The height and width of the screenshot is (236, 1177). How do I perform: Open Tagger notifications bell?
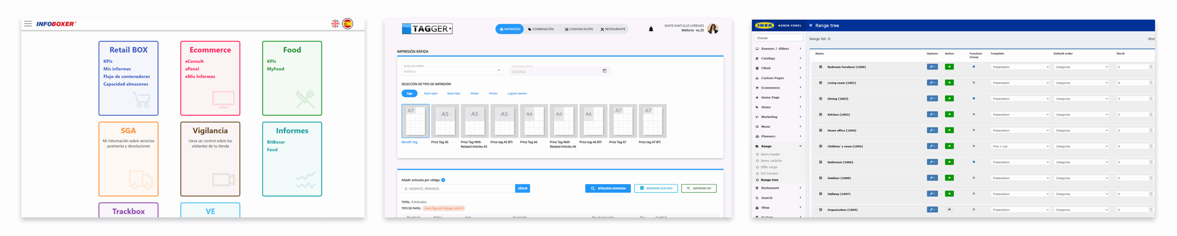[x=651, y=29]
